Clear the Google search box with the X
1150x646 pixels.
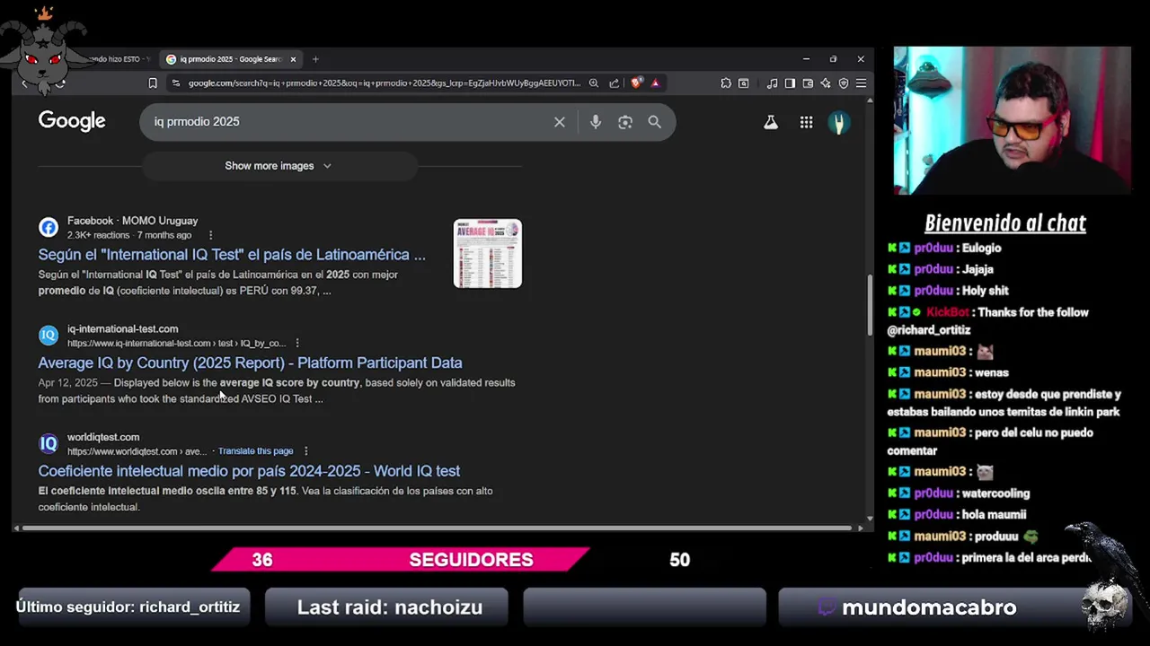(559, 122)
